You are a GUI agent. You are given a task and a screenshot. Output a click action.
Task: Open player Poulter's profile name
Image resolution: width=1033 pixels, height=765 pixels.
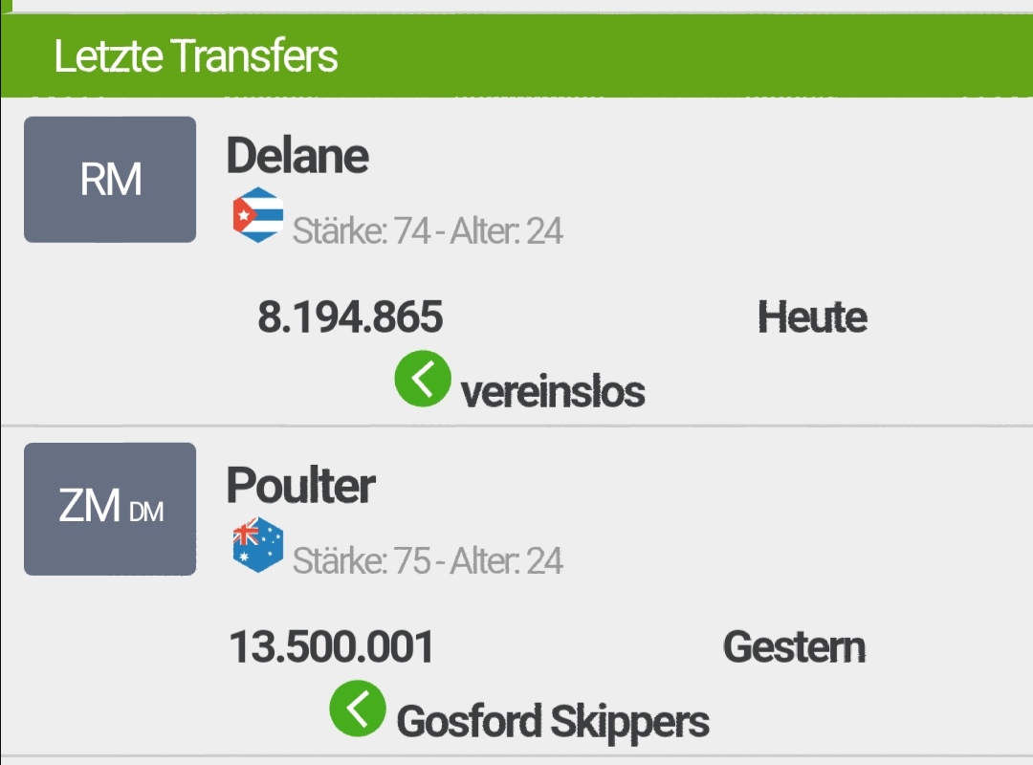[x=300, y=486]
